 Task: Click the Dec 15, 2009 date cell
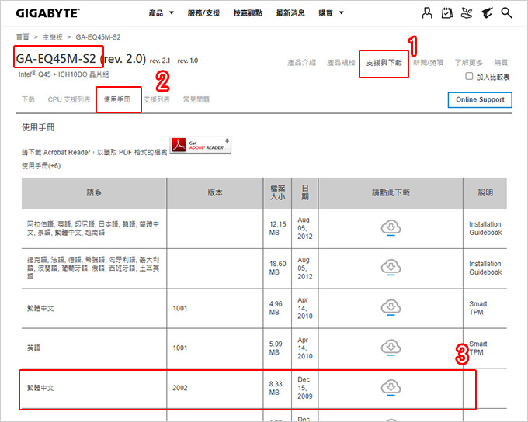coord(304,388)
